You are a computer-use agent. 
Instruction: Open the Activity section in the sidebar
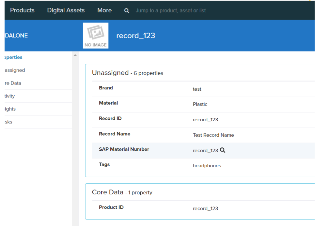click(10, 96)
